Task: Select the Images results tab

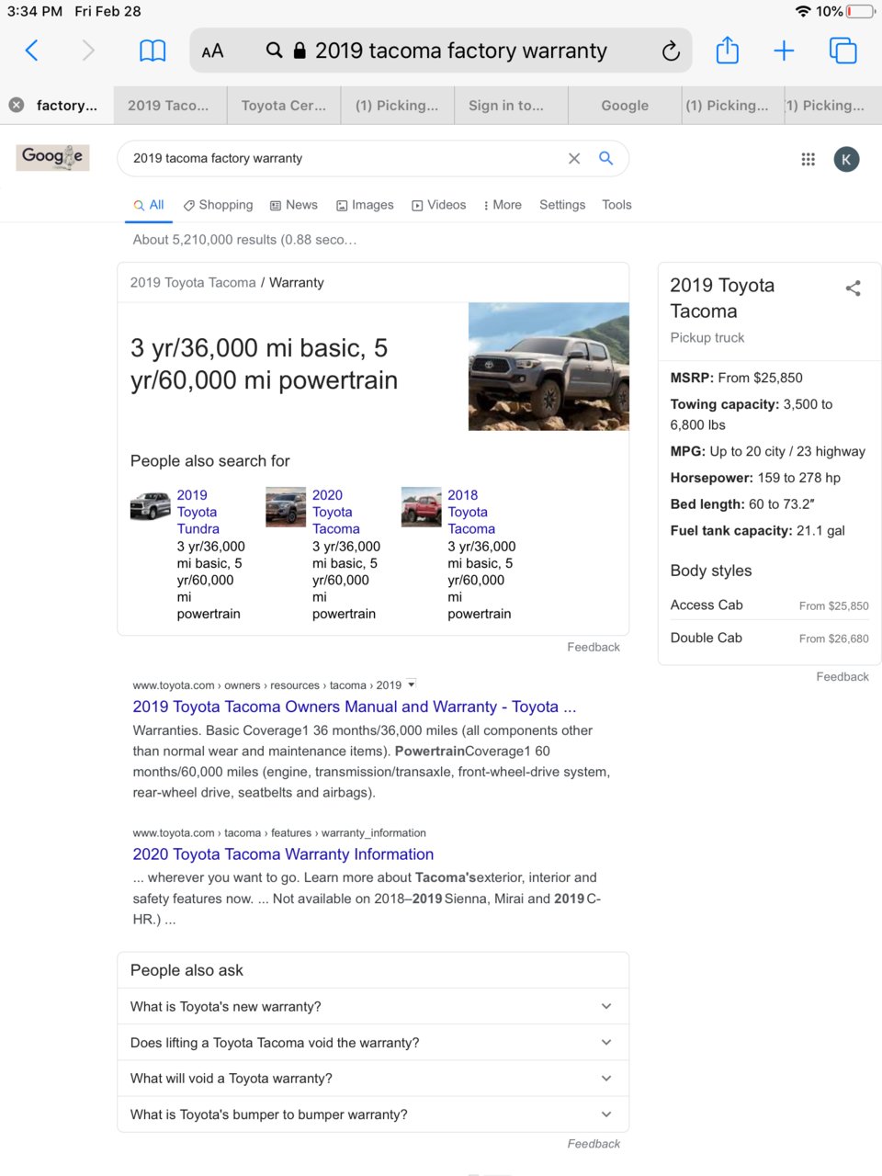Action: (x=365, y=205)
